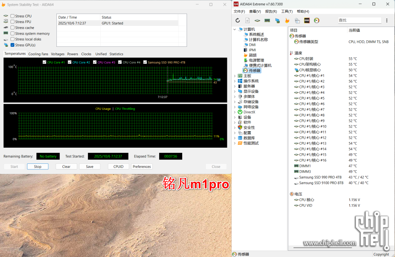
Task: Uncheck the Stress GPU(s) checkbox
Action: tap(12, 45)
